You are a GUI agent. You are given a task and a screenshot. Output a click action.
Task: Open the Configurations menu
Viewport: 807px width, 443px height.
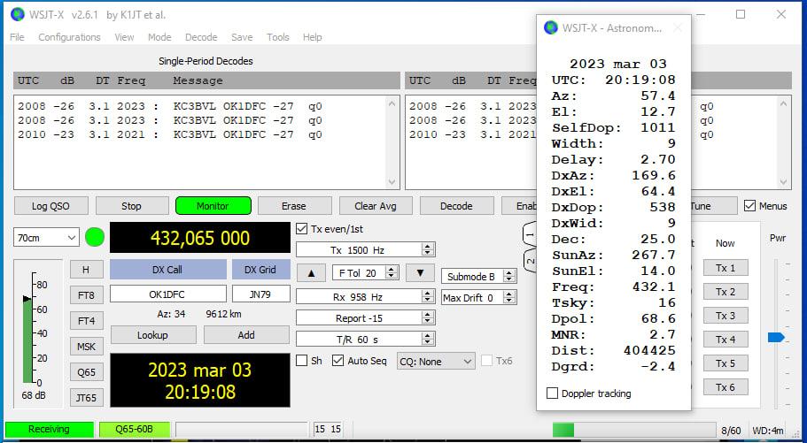point(69,37)
